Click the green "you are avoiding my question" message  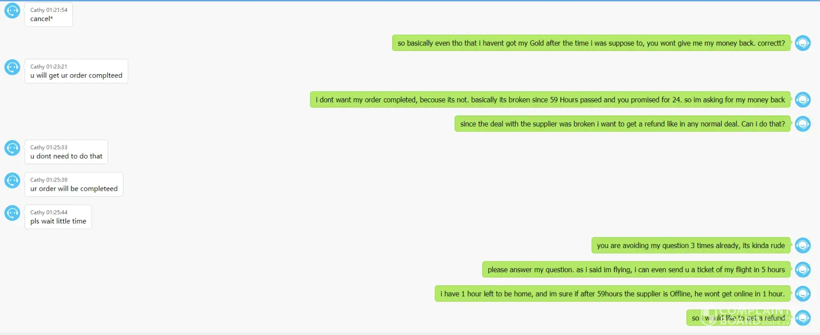pyautogui.click(x=691, y=245)
